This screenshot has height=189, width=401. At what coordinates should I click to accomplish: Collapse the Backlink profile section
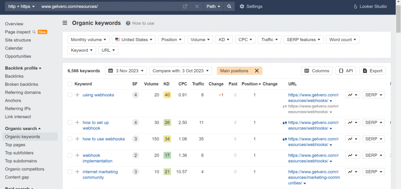[x=23, y=68]
